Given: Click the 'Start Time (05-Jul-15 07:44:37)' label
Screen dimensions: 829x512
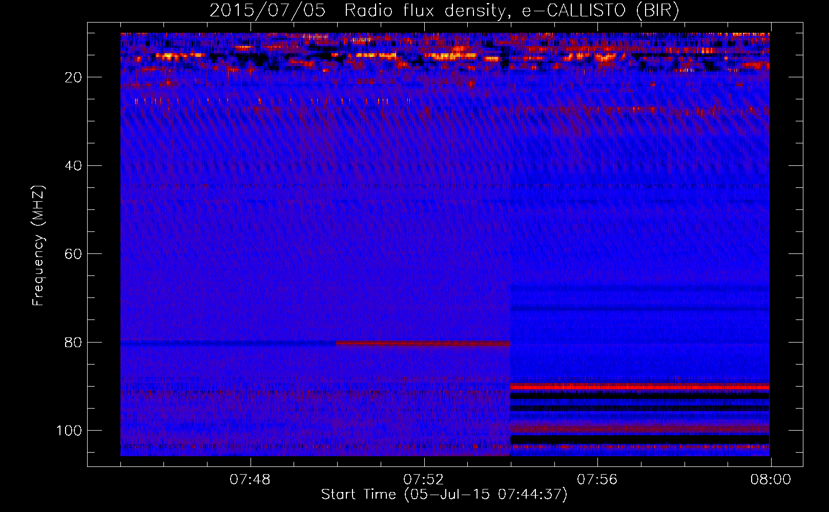Looking at the screenshot, I should point(444,495).
